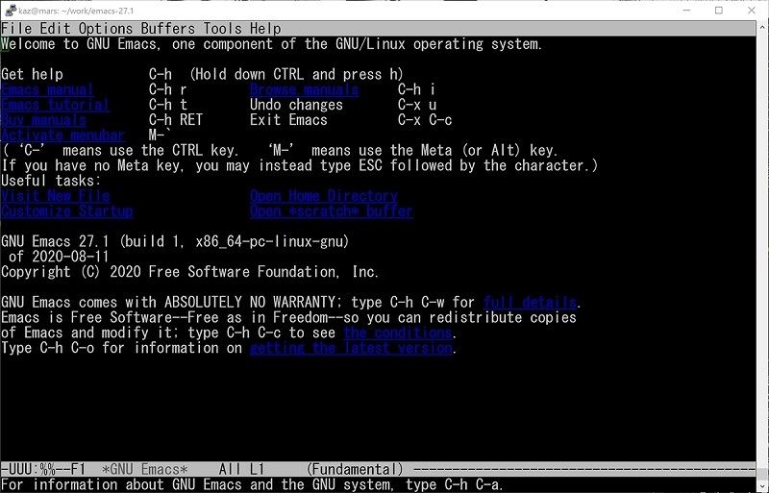Click the 'Undo changes' text
This screenshot has height=493, width=769.
tap(296, 105)
